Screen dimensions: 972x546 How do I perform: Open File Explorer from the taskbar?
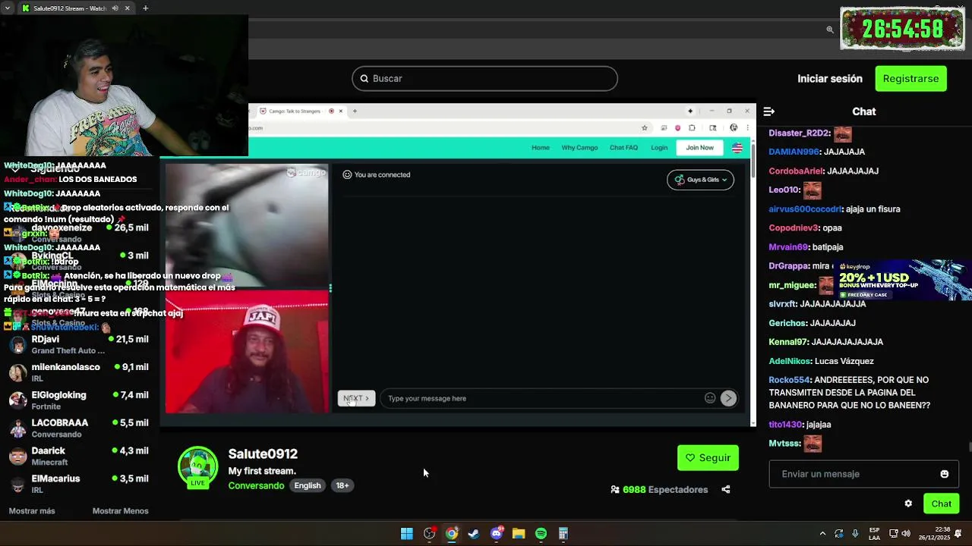click(519, 534)
